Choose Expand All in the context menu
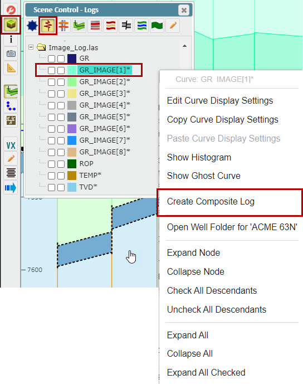Viewport: 303px width, 384px height. pos(188,335)
